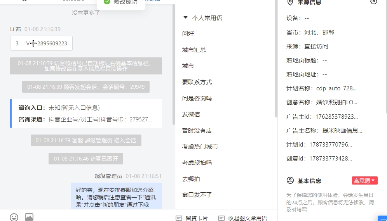387x221 pixels.
Task: Click the 省市 河北，邯郸 field
Action: 310,33
